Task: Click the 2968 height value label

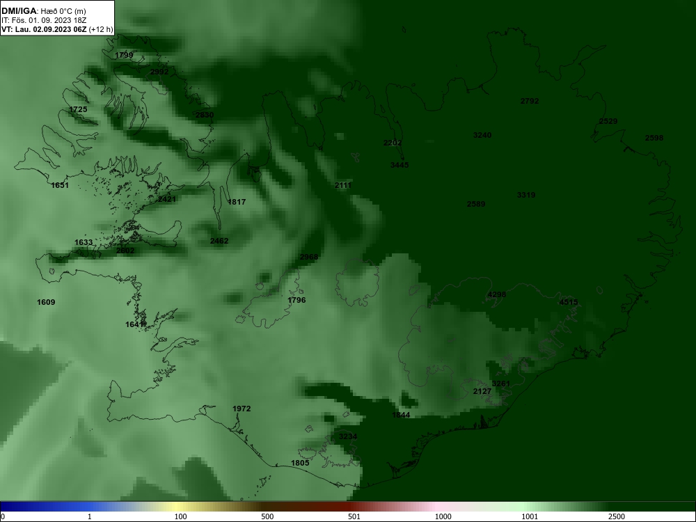Action: (309, 257)
